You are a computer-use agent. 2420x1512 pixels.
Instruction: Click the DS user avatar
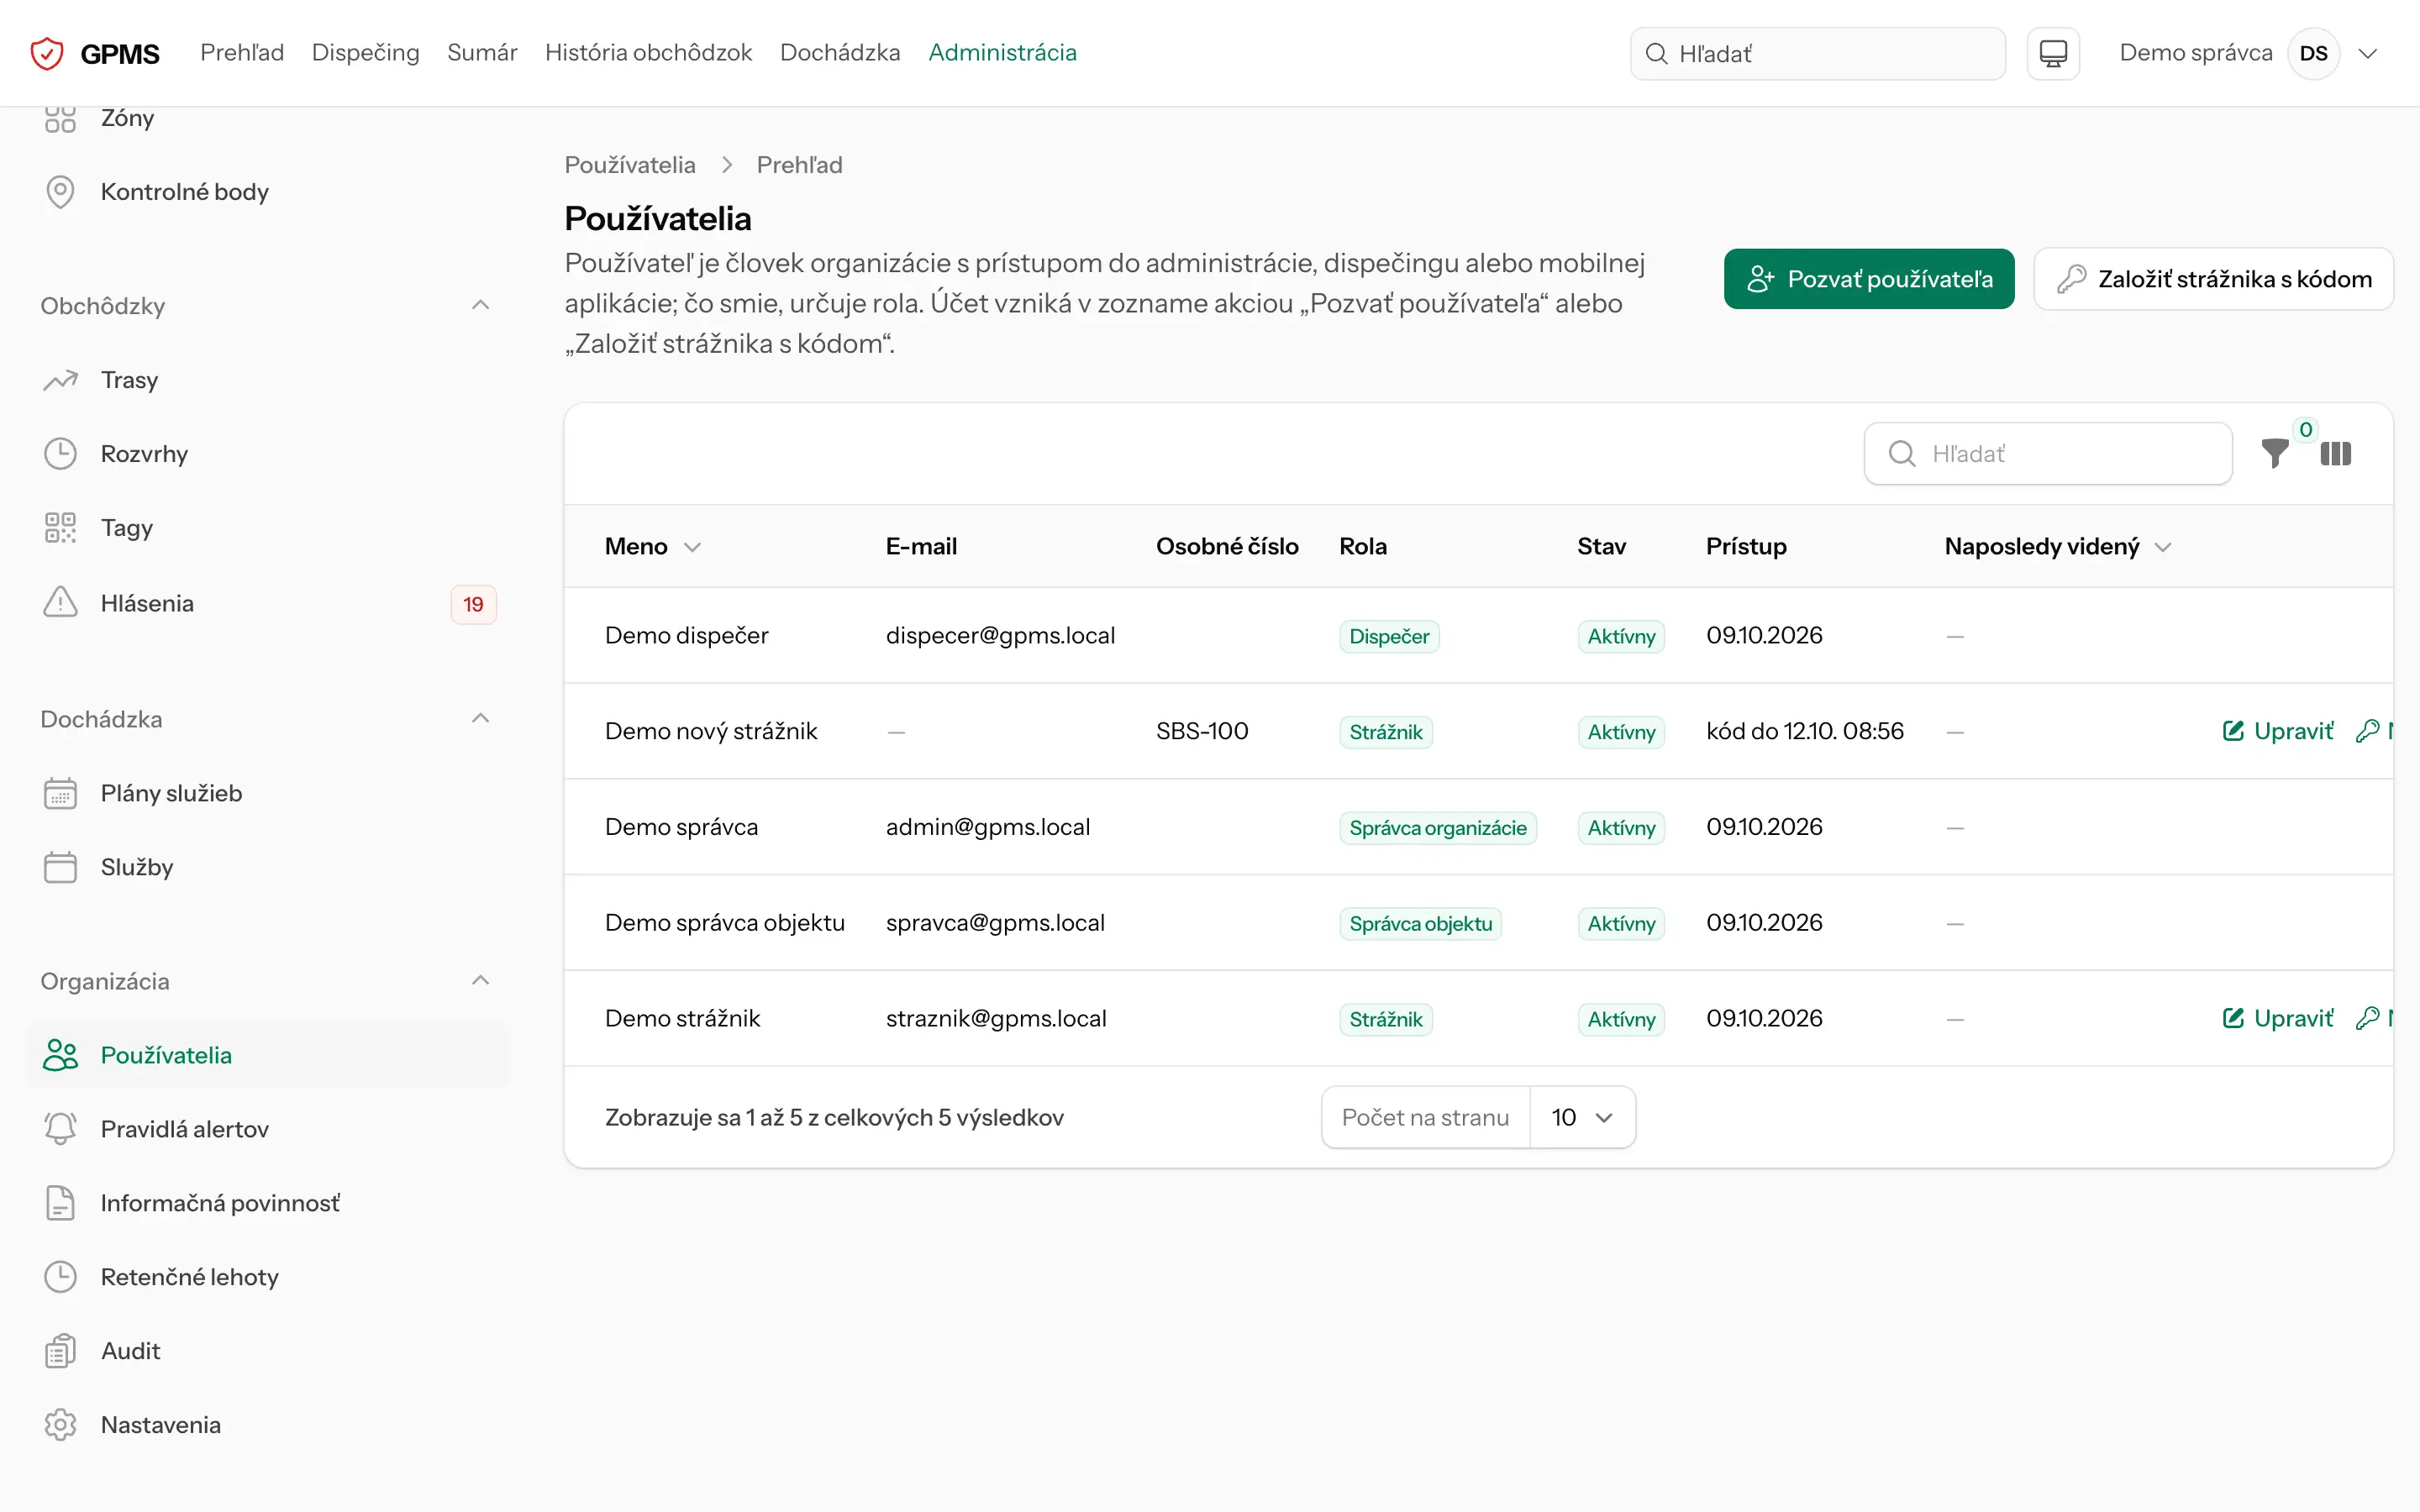click(x=2313, y=54)
